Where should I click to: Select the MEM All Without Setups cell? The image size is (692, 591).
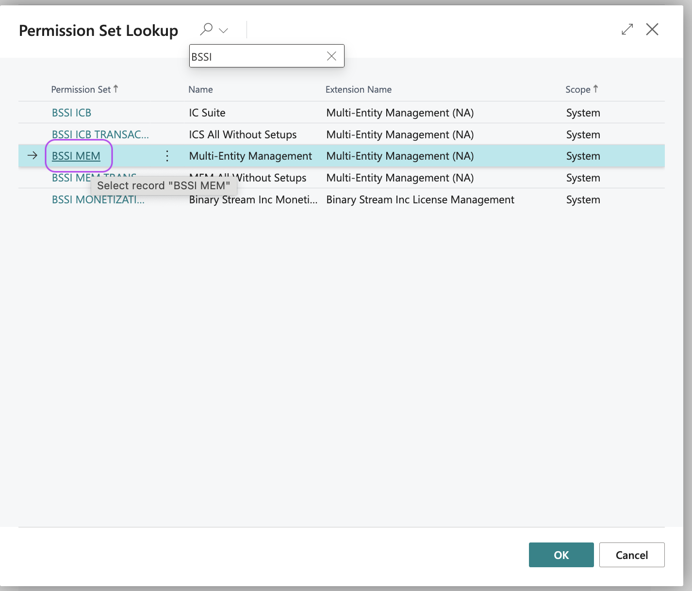coord(247,178)
